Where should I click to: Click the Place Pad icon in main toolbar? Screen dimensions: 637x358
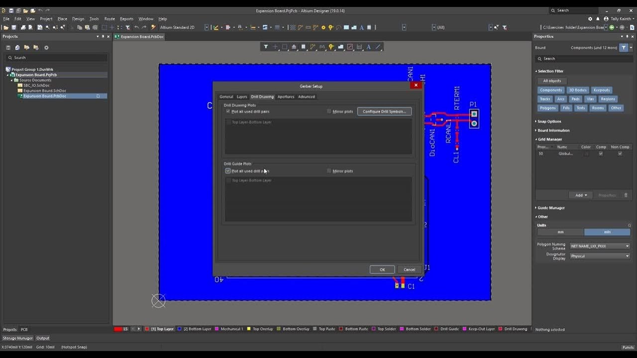pos(323,27)
